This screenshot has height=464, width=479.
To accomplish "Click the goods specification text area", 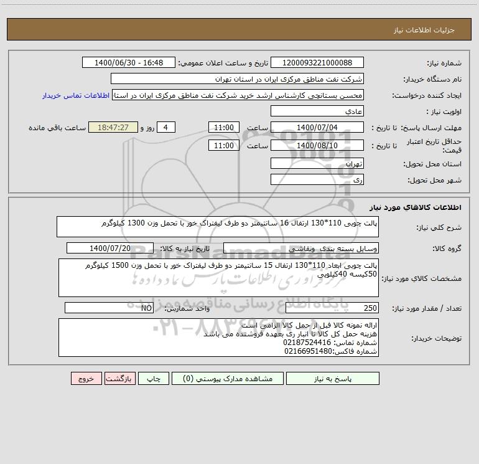I will [218, 278].
